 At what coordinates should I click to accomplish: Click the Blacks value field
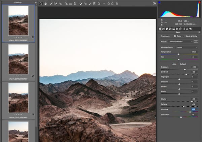pyautogui.click(x=194, y=92)
